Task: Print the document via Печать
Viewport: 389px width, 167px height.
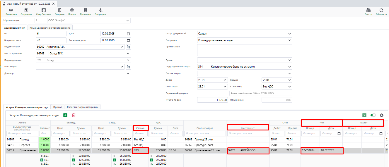Action: (72, 10)
